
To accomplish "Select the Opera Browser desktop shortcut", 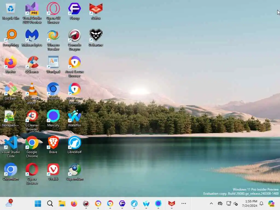I will click(x=32, y=174).
